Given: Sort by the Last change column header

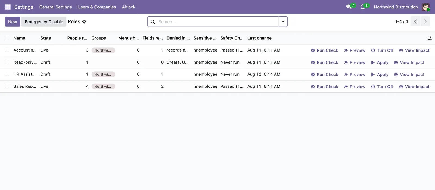Looking at the screenshot, I should 259,38.
